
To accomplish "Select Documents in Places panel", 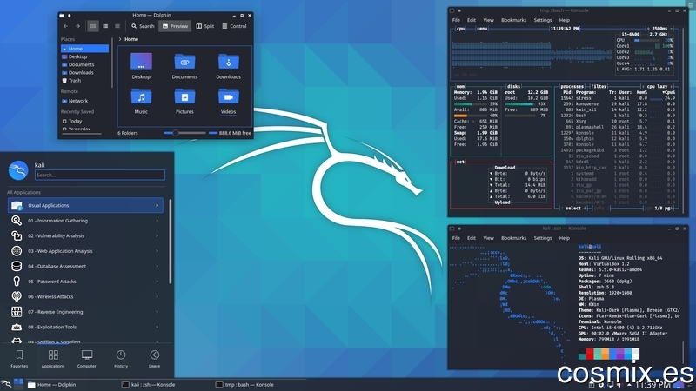I will click(84, 64).
